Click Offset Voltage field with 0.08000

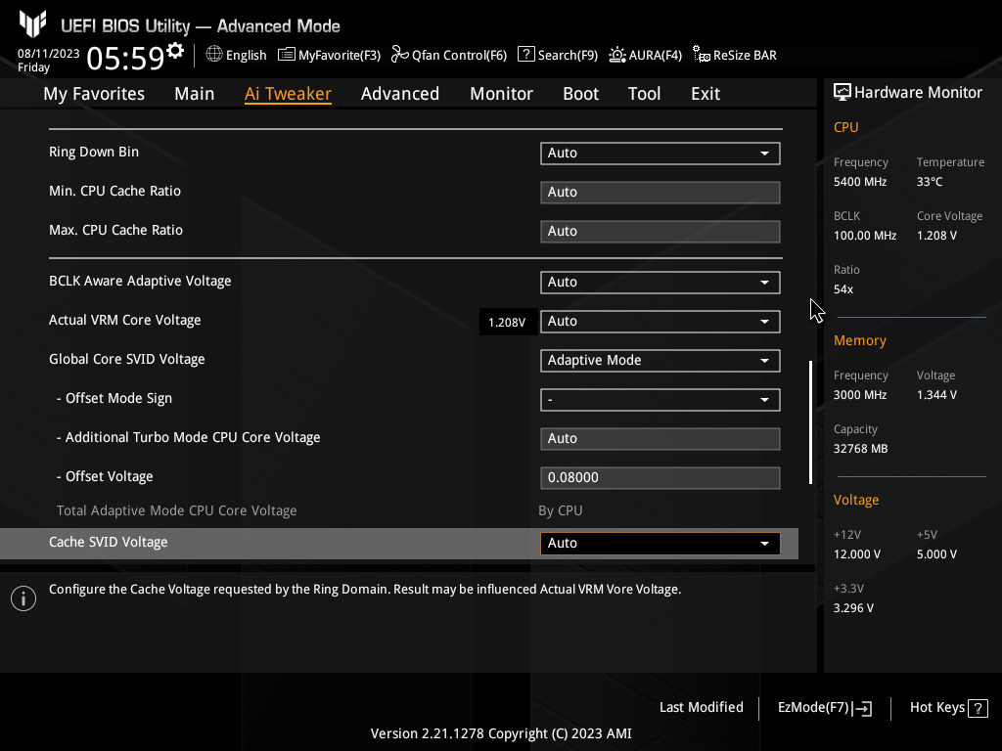[x=660, y=477]
